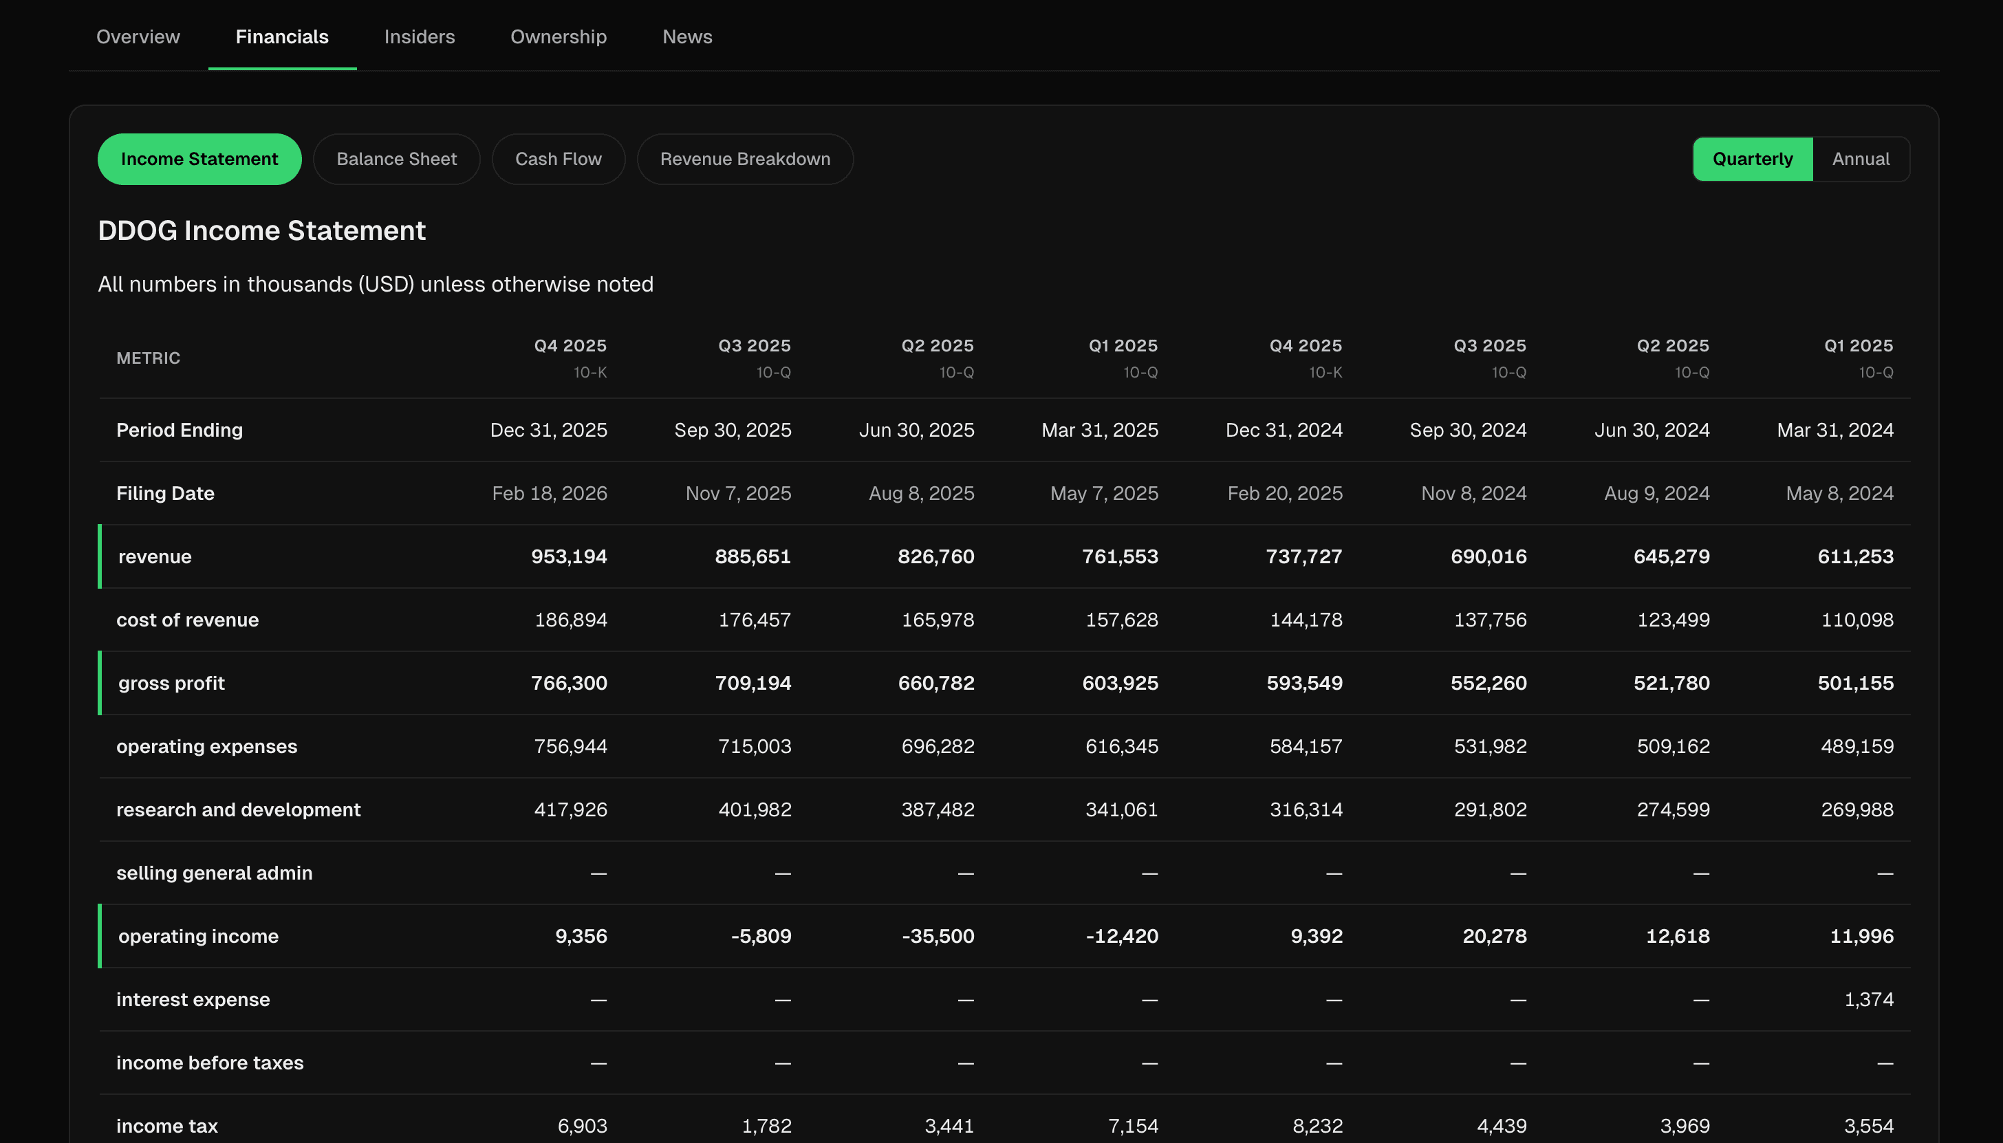Click filing date Feb 18, 2026
Viewport: 2003px width, 1143px height.
pos(550,493)
